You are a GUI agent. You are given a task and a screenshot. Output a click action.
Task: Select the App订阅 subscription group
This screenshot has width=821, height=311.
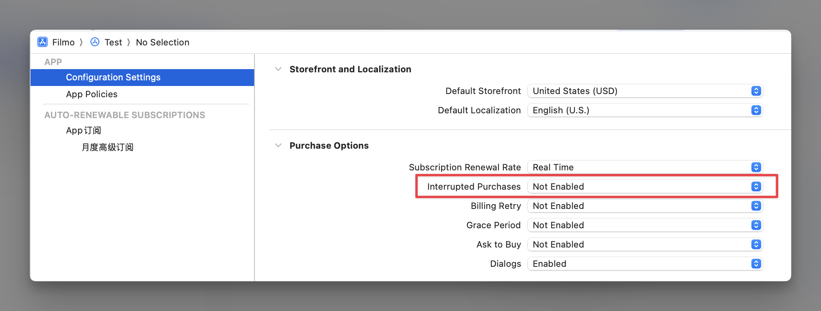pos(84,131)
